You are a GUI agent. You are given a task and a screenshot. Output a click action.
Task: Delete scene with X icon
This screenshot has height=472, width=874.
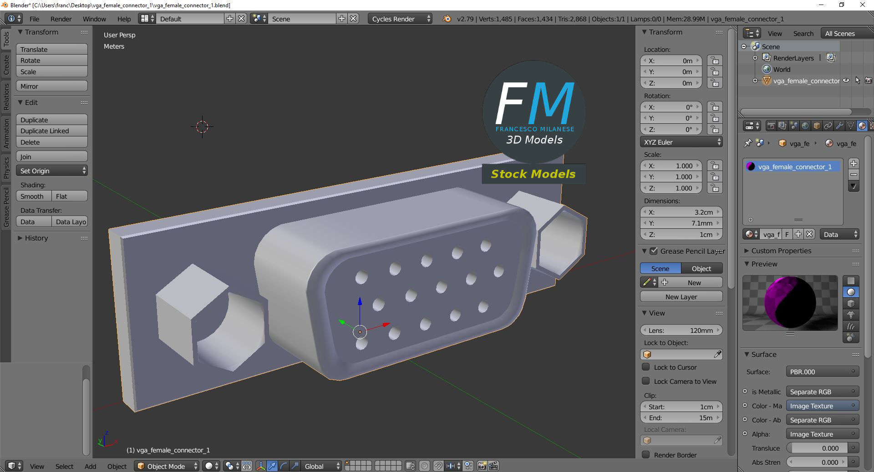click(353, 19)
